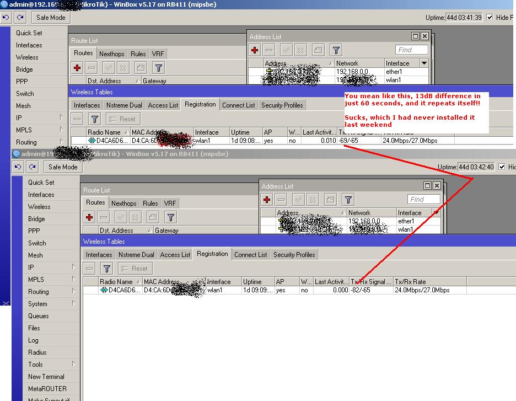Click redo arrow in upper WinBox toolbar
Screen dimensions: 516x401
click(x=20, y=18)
